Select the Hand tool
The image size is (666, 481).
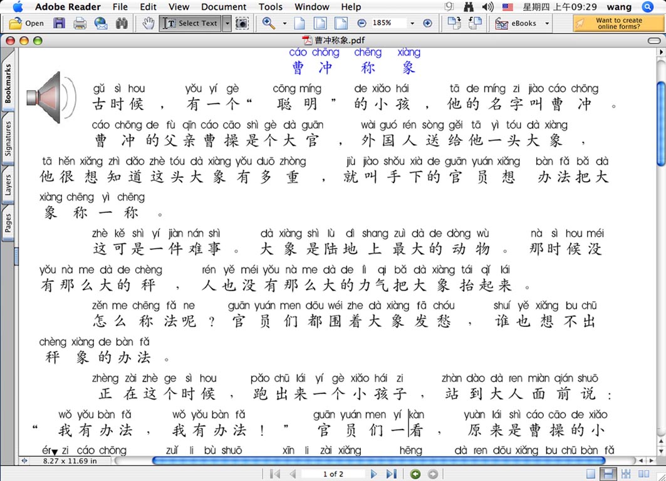(148, 23)
